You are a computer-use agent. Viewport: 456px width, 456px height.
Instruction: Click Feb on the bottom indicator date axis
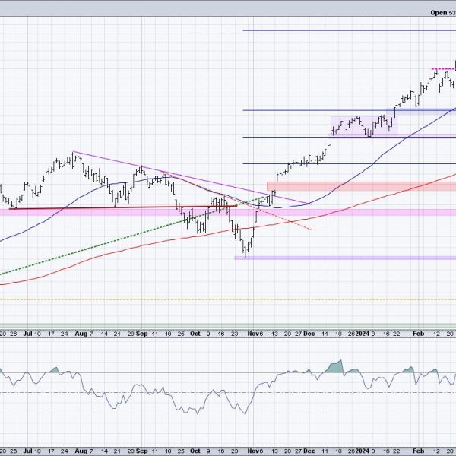click(x=419, y=451)
